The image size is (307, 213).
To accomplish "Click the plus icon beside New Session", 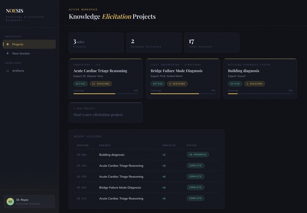I will click(8, 53).
